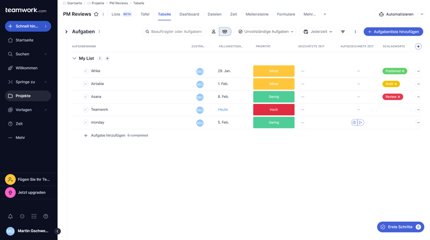The width and height of the screenshot is (430, 240).
Task: Remove the Published tag from Wrike
Action: (403, 71)
